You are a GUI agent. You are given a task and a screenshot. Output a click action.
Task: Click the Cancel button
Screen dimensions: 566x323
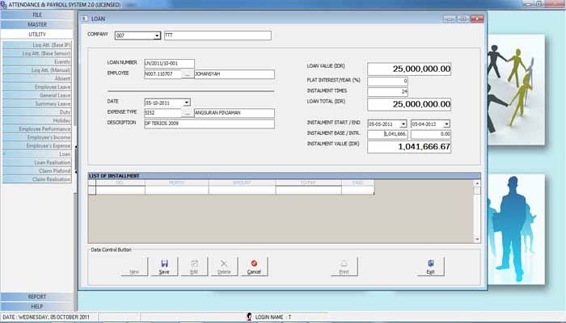pos(254,266)
